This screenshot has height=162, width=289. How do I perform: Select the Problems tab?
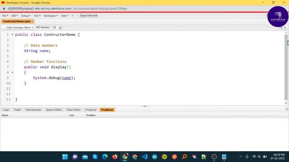107,110
